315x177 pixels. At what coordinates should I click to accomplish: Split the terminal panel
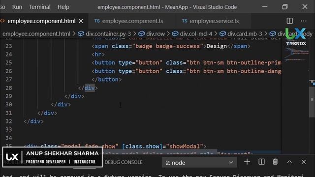click(x=261, y=162)
